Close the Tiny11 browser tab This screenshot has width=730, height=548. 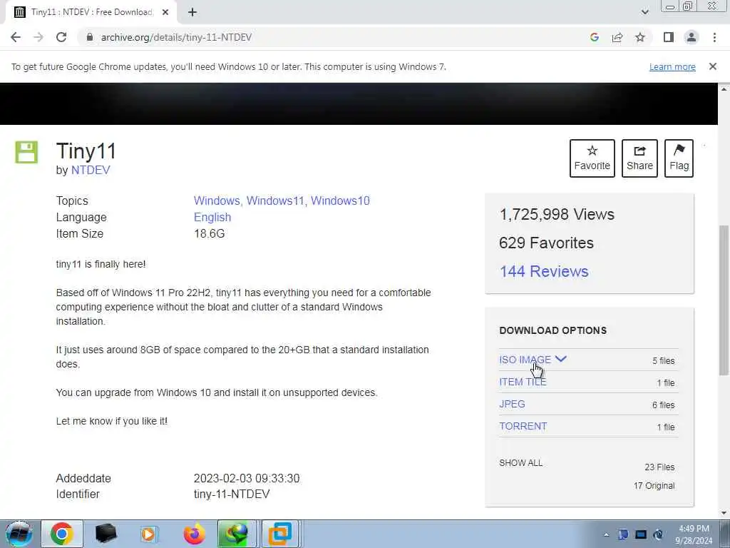tap(165, 13)
